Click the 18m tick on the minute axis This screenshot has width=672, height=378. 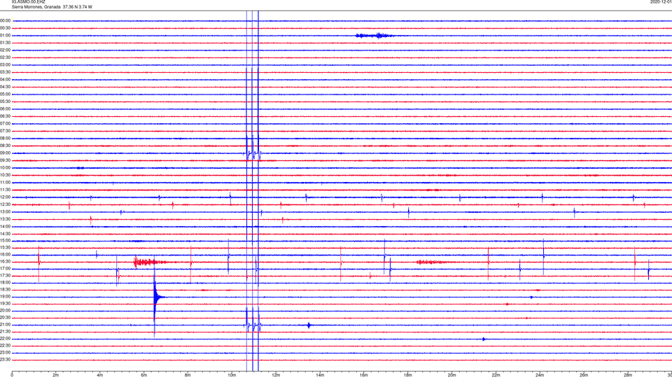pyautogui.click(x=407, y=375)
